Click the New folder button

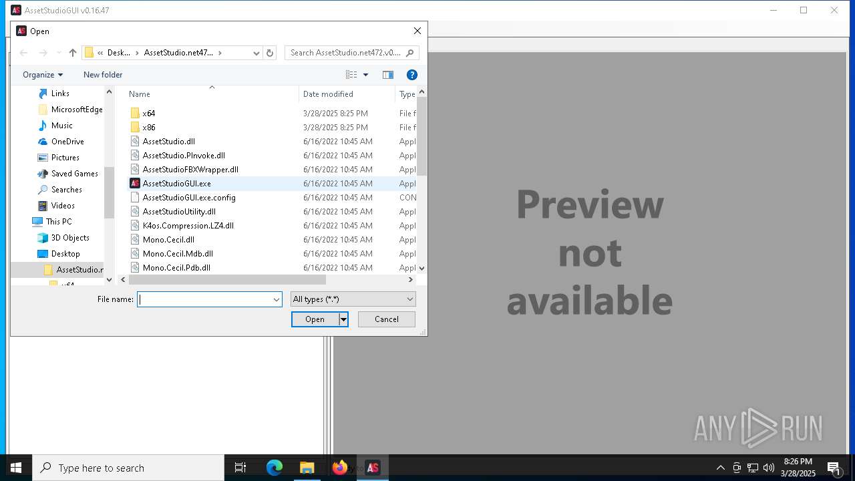(x=103, y=75)
